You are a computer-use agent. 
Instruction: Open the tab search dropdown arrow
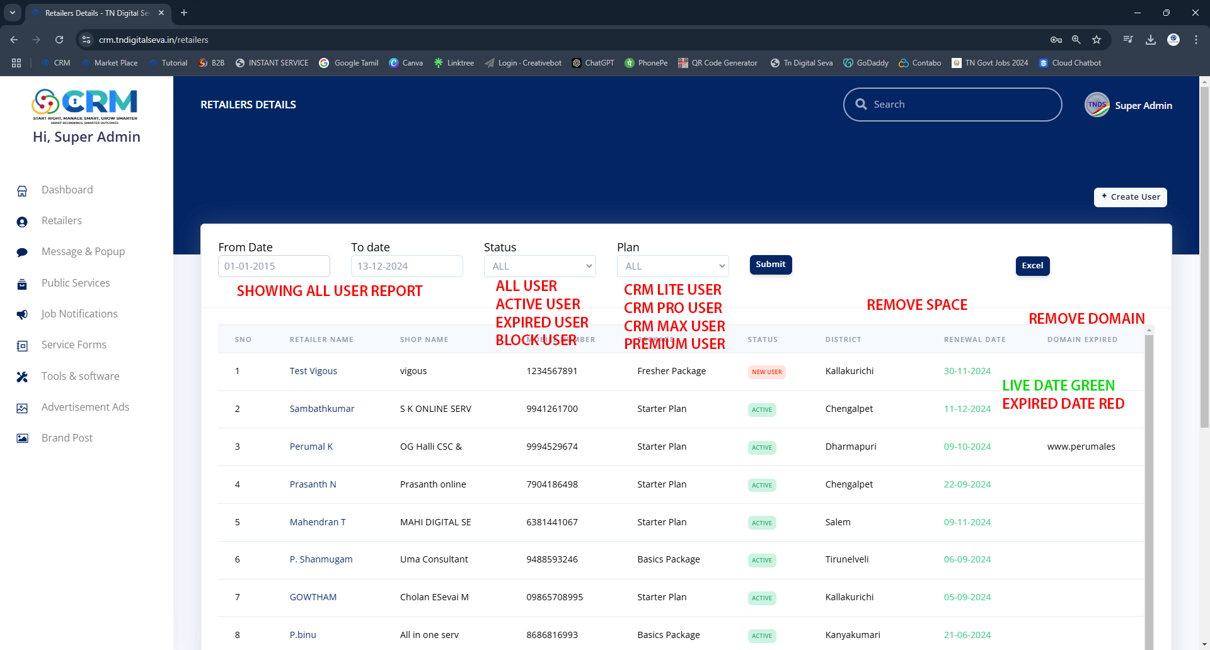click(x=13, y=13)
